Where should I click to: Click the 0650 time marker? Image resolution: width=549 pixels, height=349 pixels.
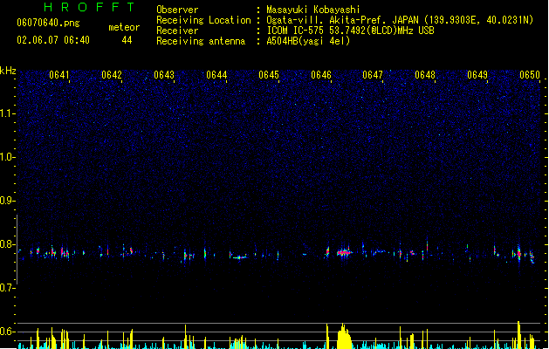(530, 75)
